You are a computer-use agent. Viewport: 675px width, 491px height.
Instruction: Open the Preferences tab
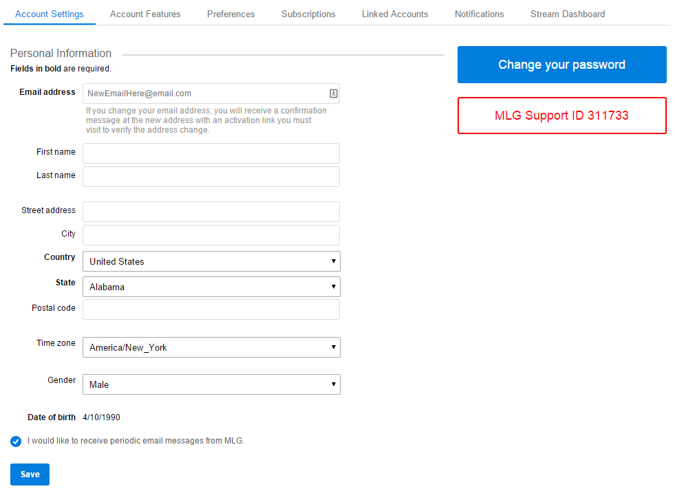231,14
